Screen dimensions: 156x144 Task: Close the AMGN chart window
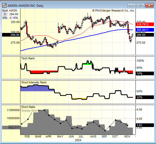coord(149,5)
